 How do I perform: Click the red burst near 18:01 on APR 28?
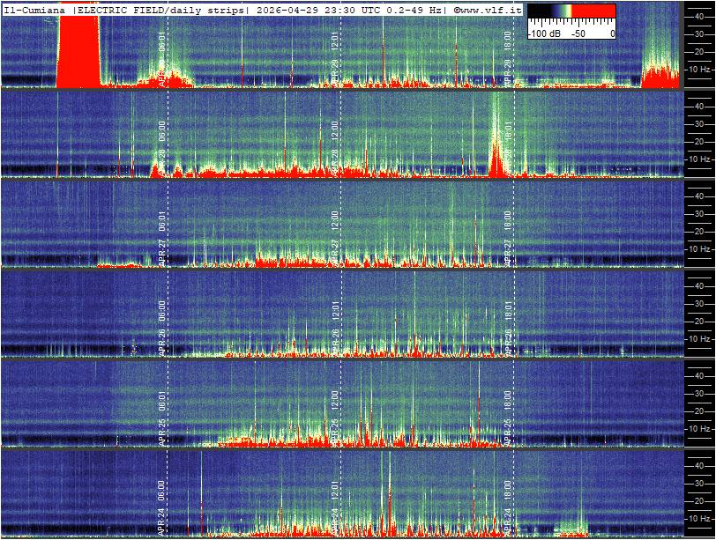pyautogui.click(x=498, y=159)
